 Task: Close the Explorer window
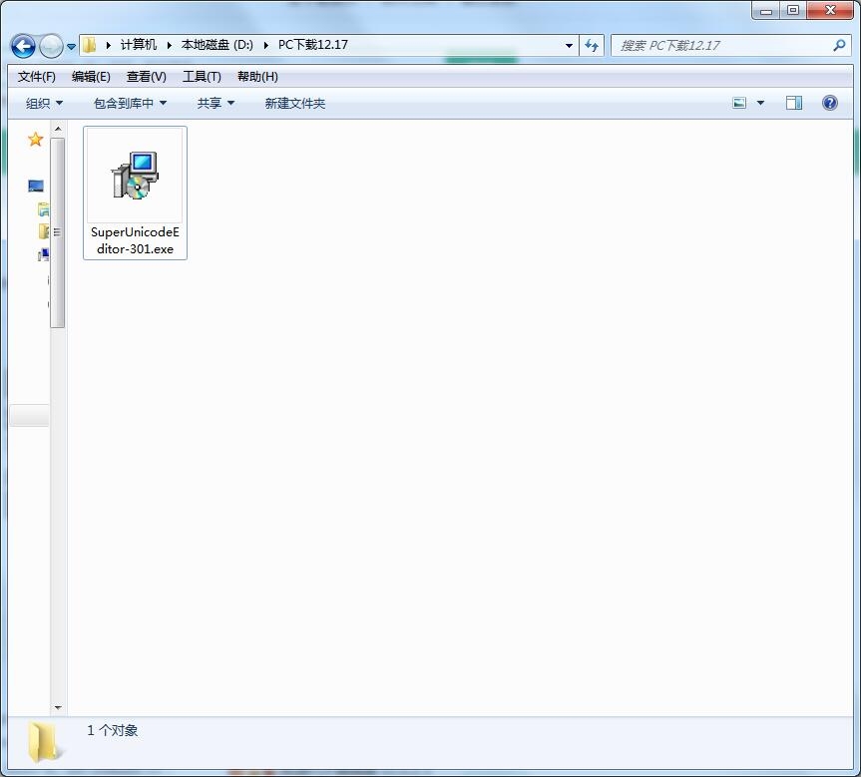click(830, 10)
